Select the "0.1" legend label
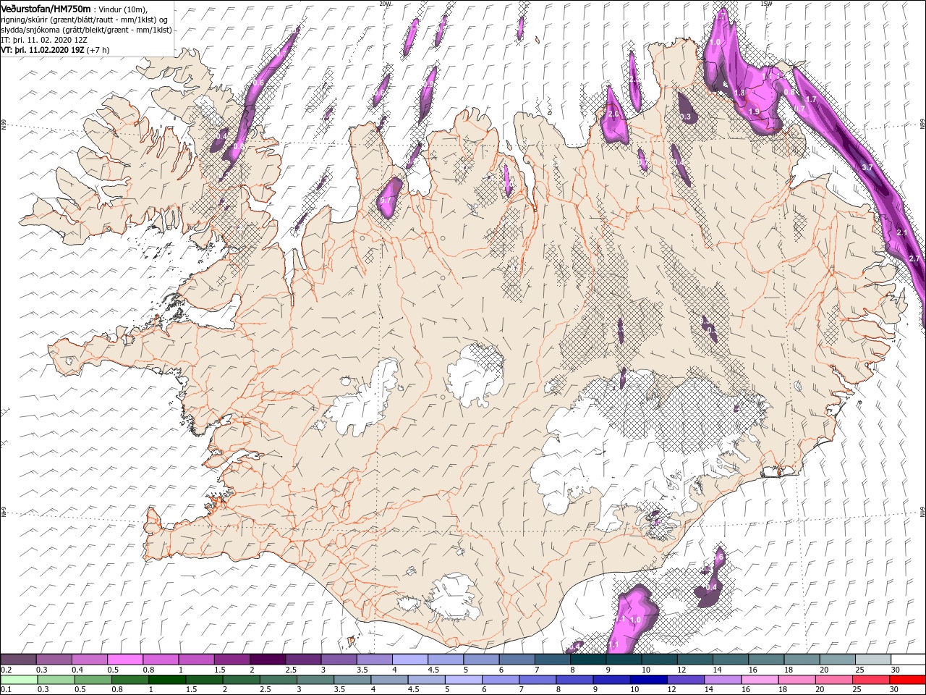The image size is (926, 695). tap(6, 690)
